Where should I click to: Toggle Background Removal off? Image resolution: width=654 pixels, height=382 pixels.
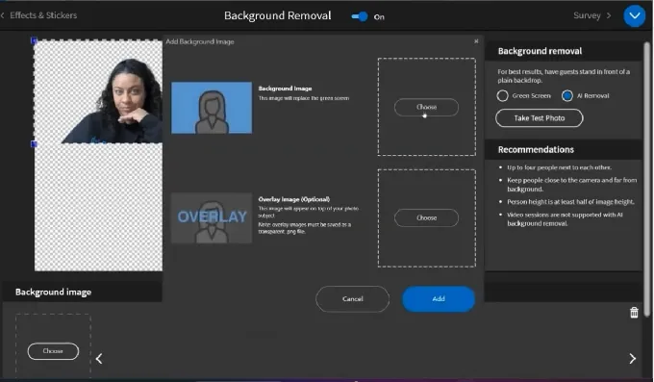(x=360, y=16)
